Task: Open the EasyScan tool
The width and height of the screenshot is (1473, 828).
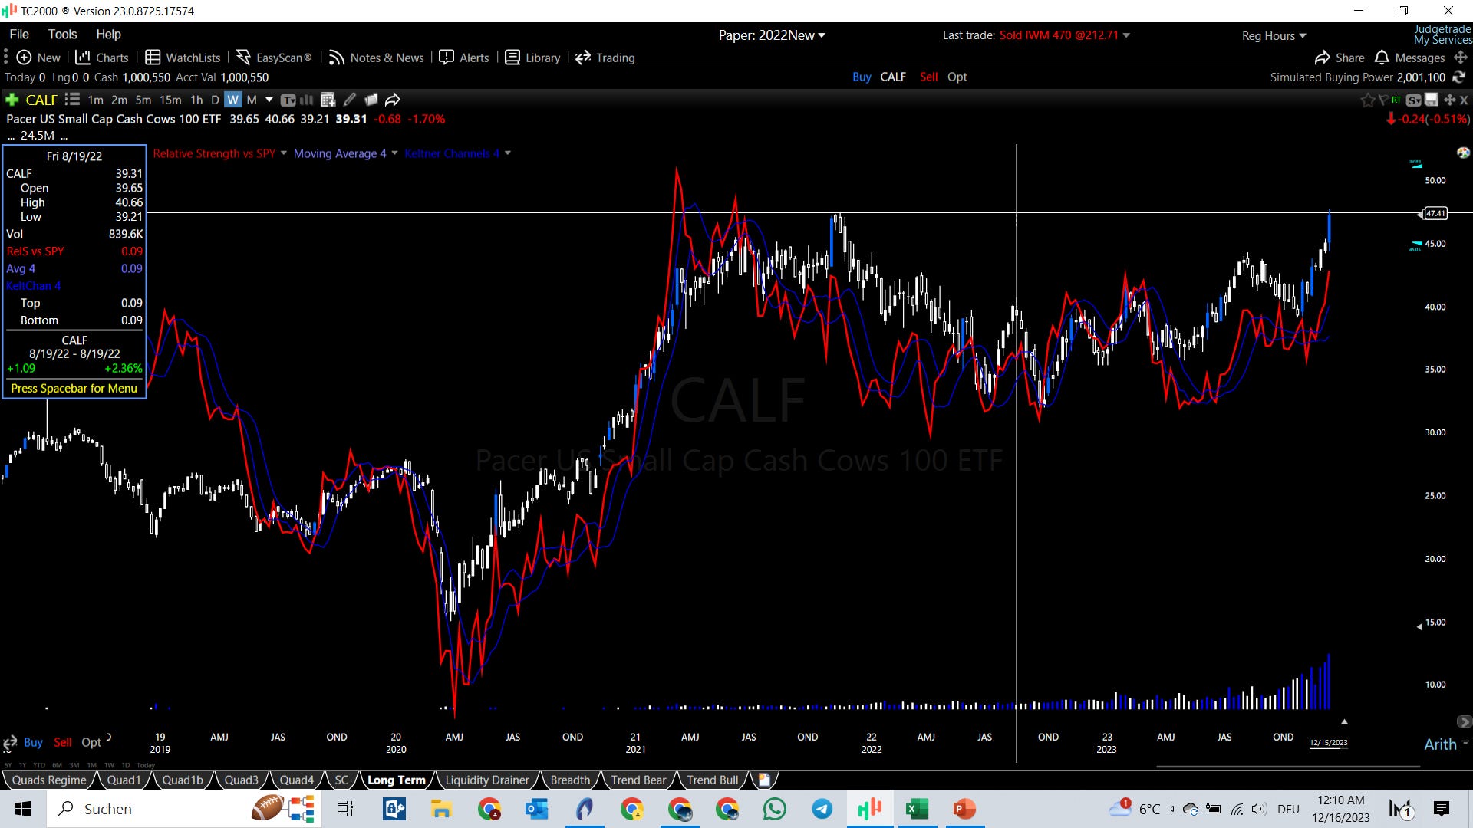Action: point(274,58)
